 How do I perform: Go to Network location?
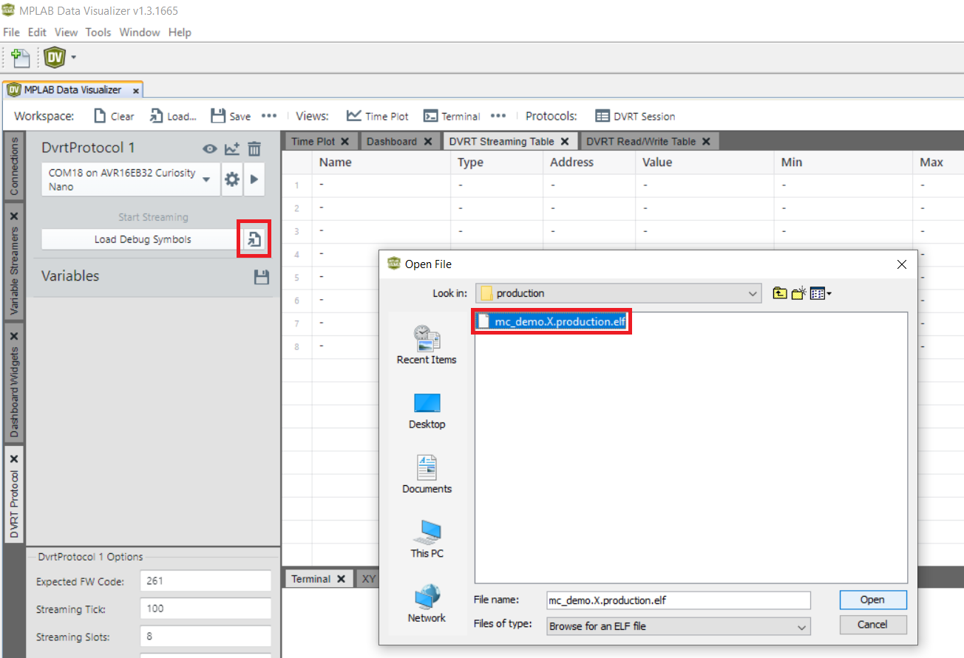pos(427,603)
